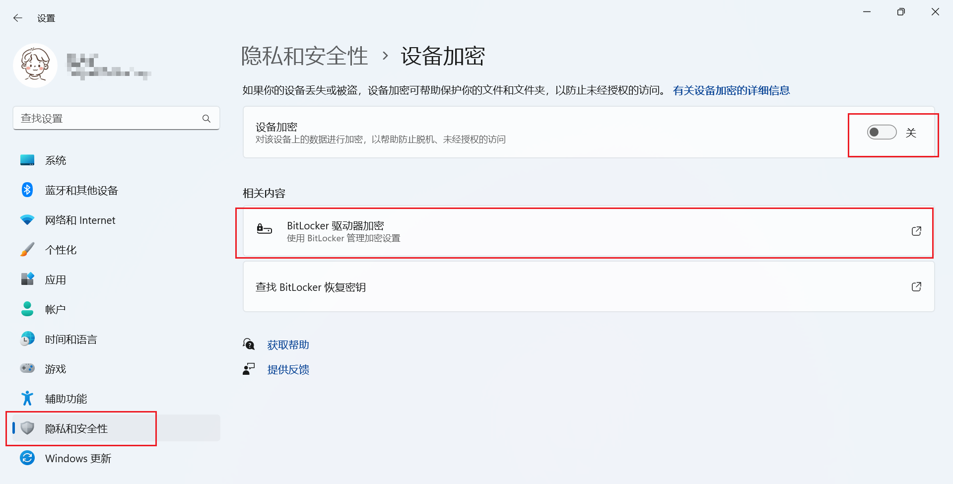
Task: Click the Wi-Fi icon for 网络和 Internet
Action: pos(27,220)
